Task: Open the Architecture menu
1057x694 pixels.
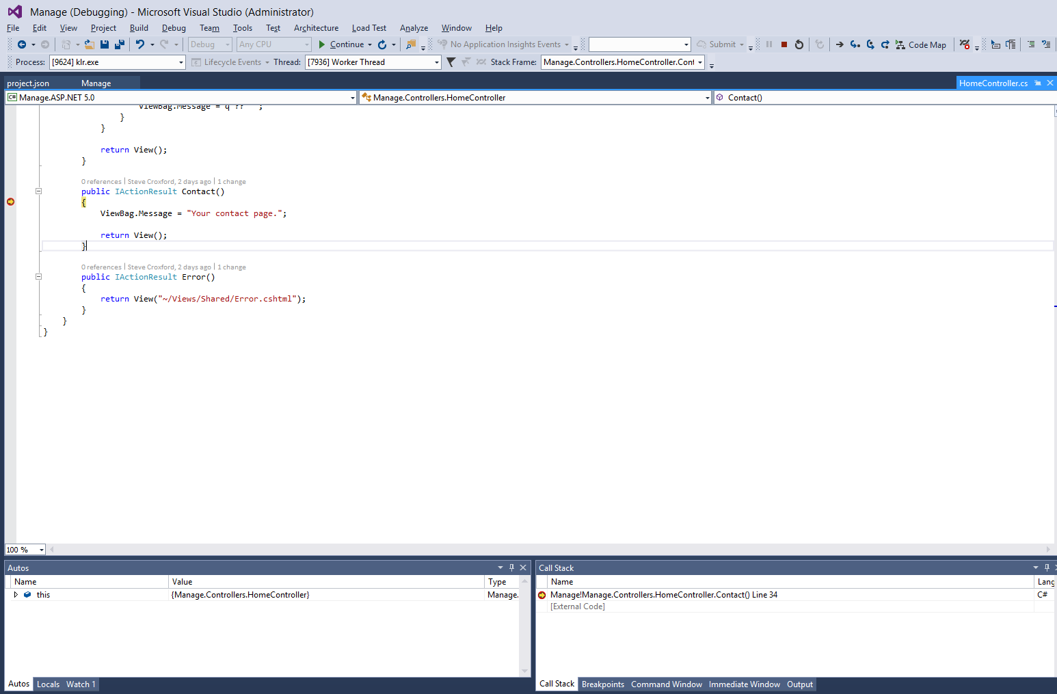Action: tap(316, 28)
